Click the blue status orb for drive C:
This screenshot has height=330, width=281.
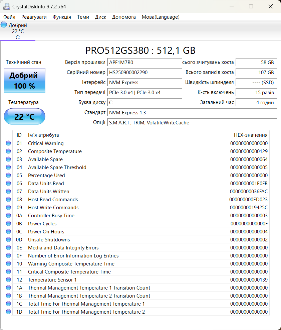coord(4,25)
